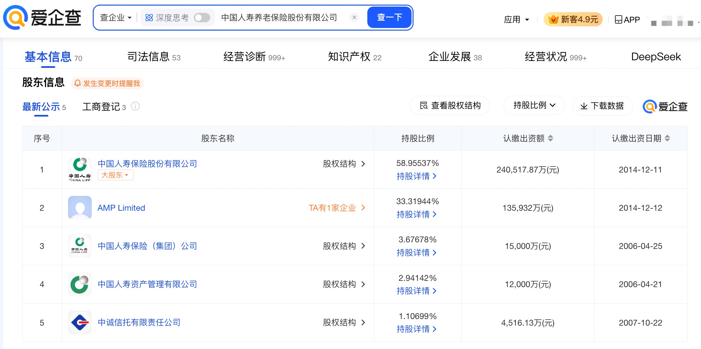This screenshot has width=701, height=349.
Task: Open 持股详情 under 3.67678%
Action: point(417,253)
